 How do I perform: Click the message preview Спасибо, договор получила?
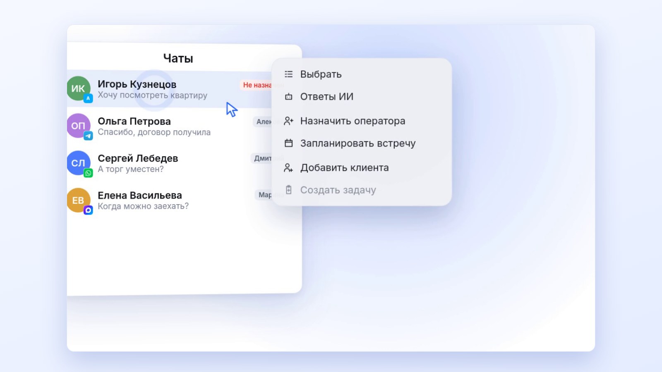pos(154,132)
